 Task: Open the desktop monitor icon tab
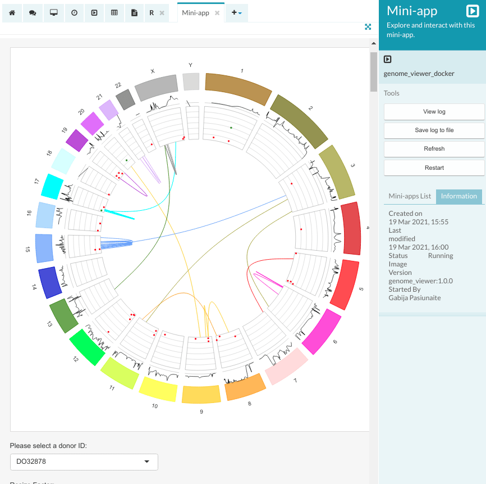pyautogui.click(x=53, y=13)
